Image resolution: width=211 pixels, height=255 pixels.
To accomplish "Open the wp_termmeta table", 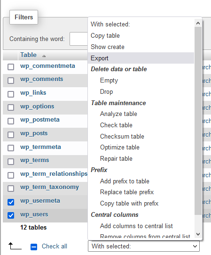I will coord(40,147).
